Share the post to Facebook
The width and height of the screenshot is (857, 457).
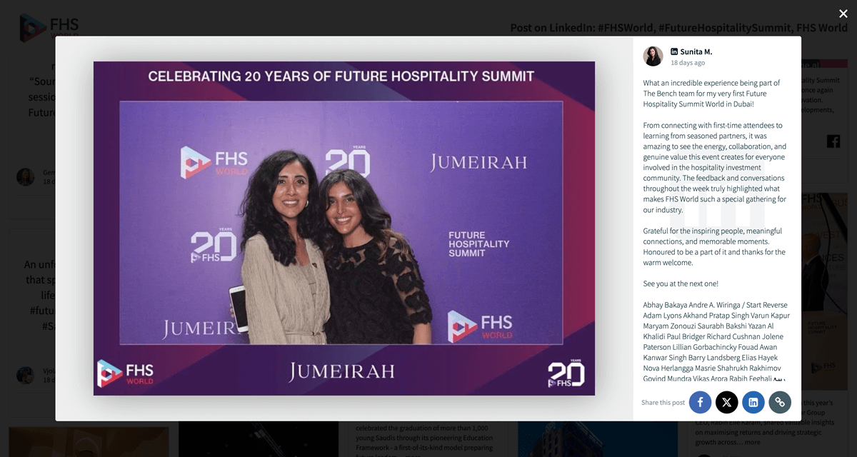700,402
